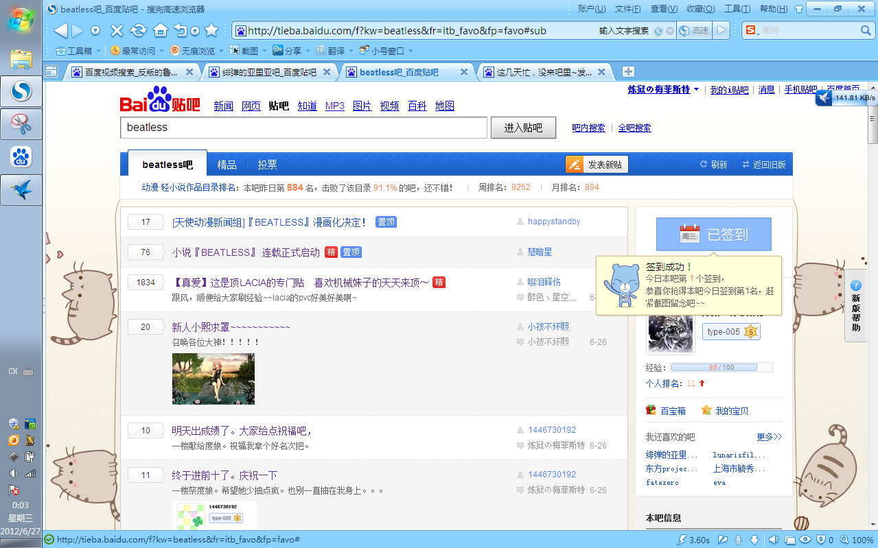Select the 精品 tab on the tieba page

[227, 165]
